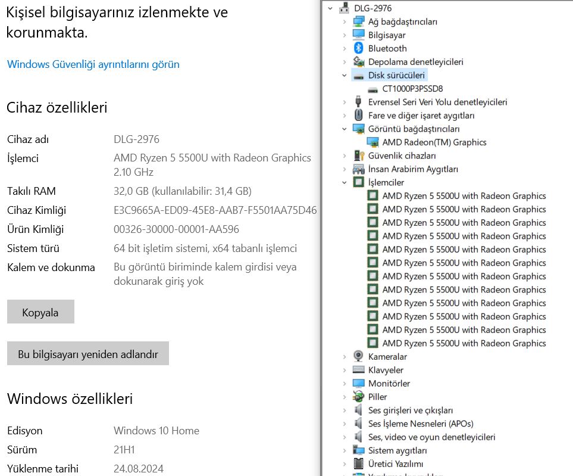
Task: Click the Kopyala button
Action: [40, 312]
